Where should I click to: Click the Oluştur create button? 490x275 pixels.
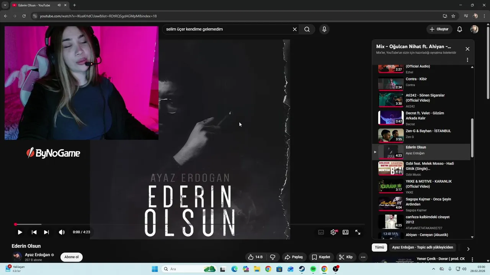(x=439, y=29)
